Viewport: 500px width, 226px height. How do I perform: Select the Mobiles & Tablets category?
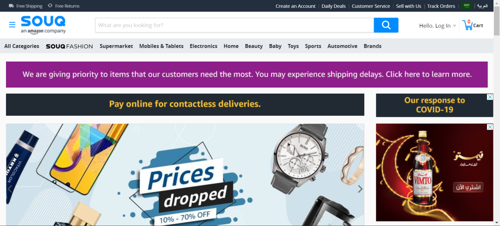[162, 46]
